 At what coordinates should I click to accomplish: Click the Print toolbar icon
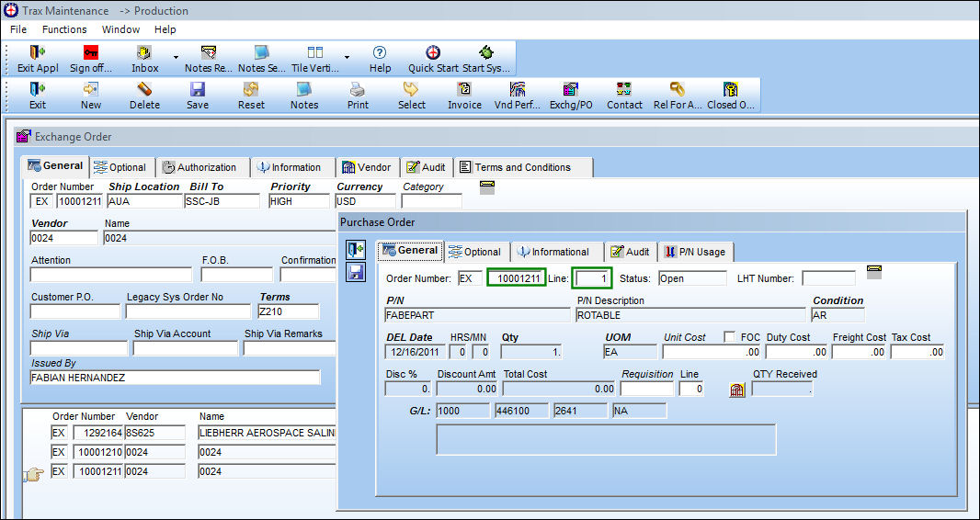(x=358, y=96)
